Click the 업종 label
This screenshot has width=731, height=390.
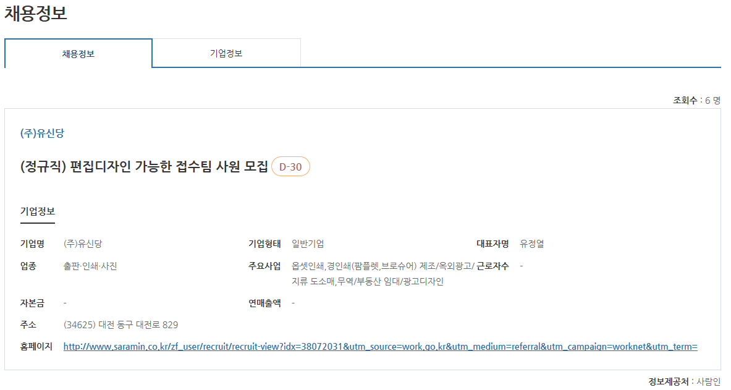point(28,266)
